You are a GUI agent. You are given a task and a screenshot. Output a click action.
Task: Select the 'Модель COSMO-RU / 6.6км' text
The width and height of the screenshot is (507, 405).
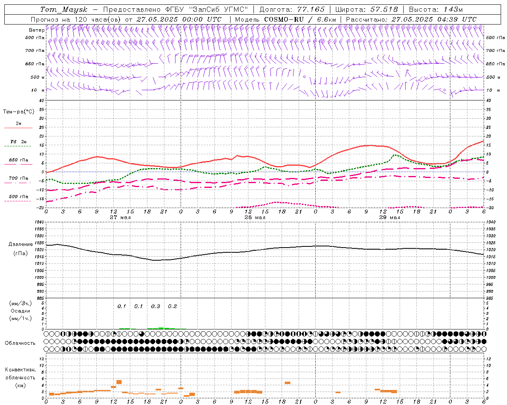286,19
